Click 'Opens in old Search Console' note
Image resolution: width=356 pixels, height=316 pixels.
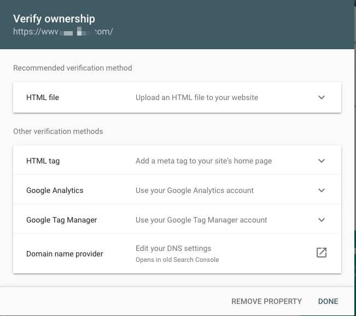point(177,260)
